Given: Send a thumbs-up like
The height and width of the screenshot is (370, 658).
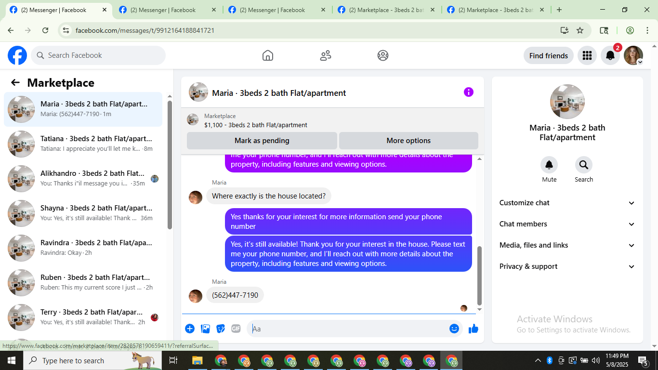Looking at the screenshot, I should click(x=474, y=329).
